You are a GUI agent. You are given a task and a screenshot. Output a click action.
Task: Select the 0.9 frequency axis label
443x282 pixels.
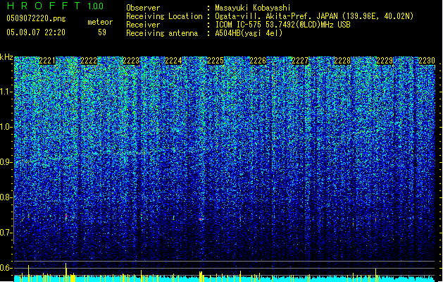[x=6, y=162]
